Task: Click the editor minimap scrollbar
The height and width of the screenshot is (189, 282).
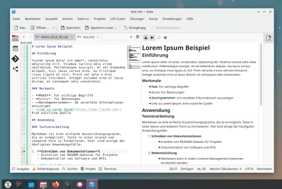Action: click(x=134, y=57)
